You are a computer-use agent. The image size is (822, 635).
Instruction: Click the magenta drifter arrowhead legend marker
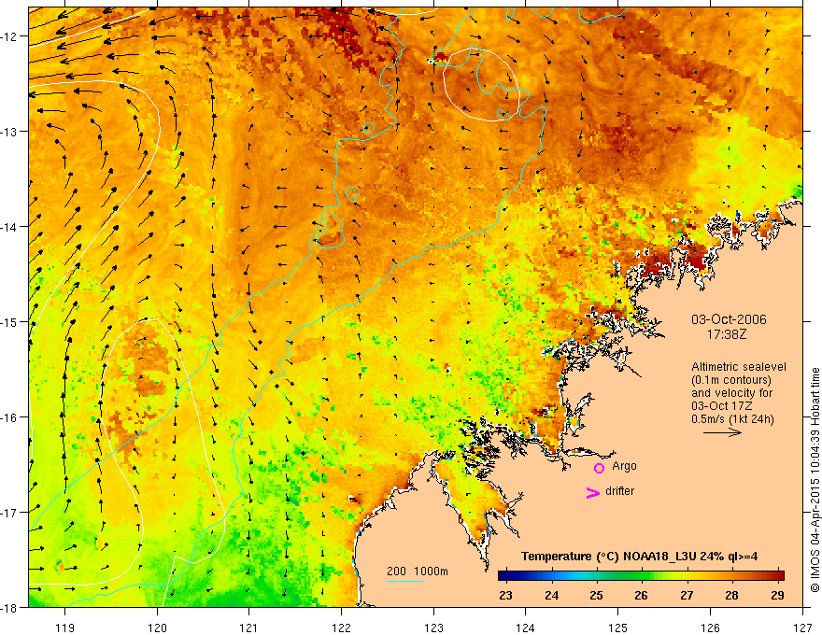click(x=593, y=492)
